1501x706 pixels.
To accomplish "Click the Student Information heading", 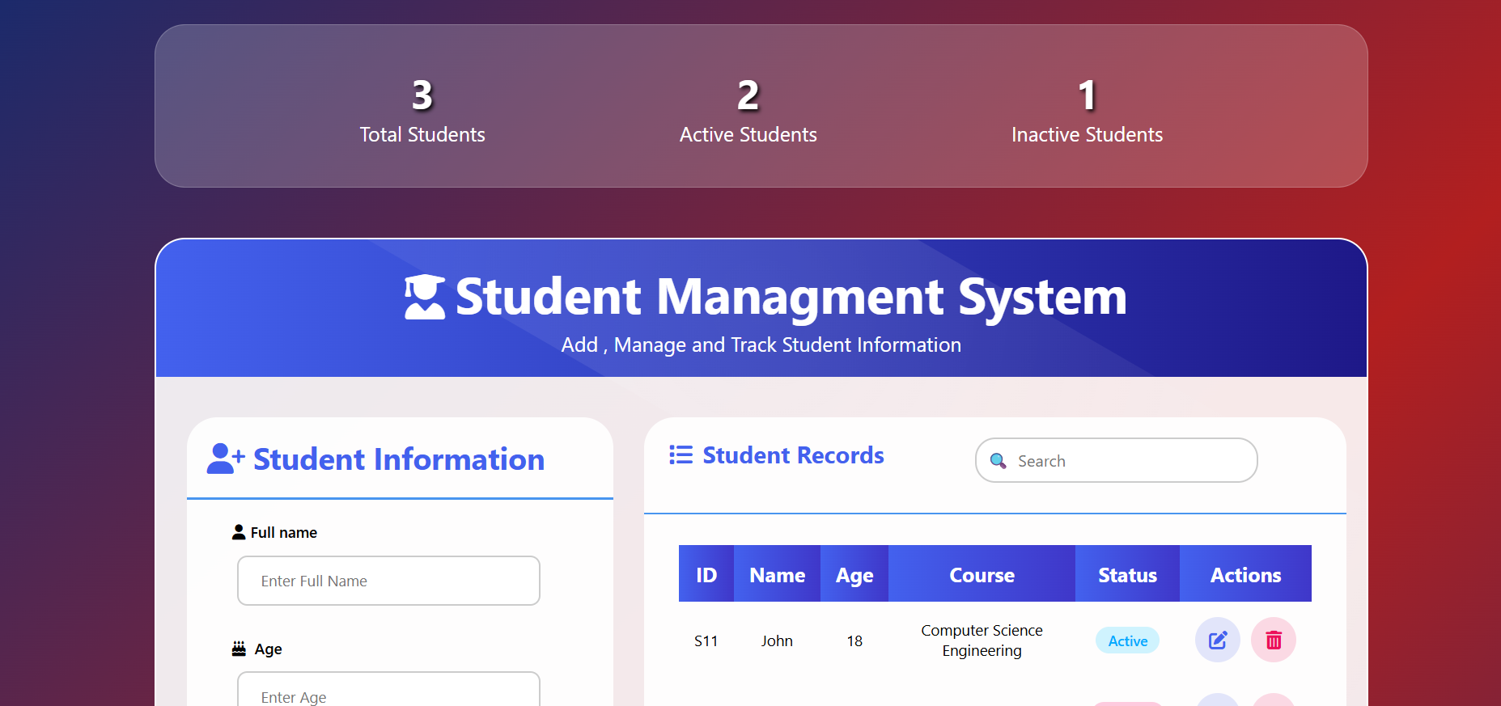I will 399,459.
